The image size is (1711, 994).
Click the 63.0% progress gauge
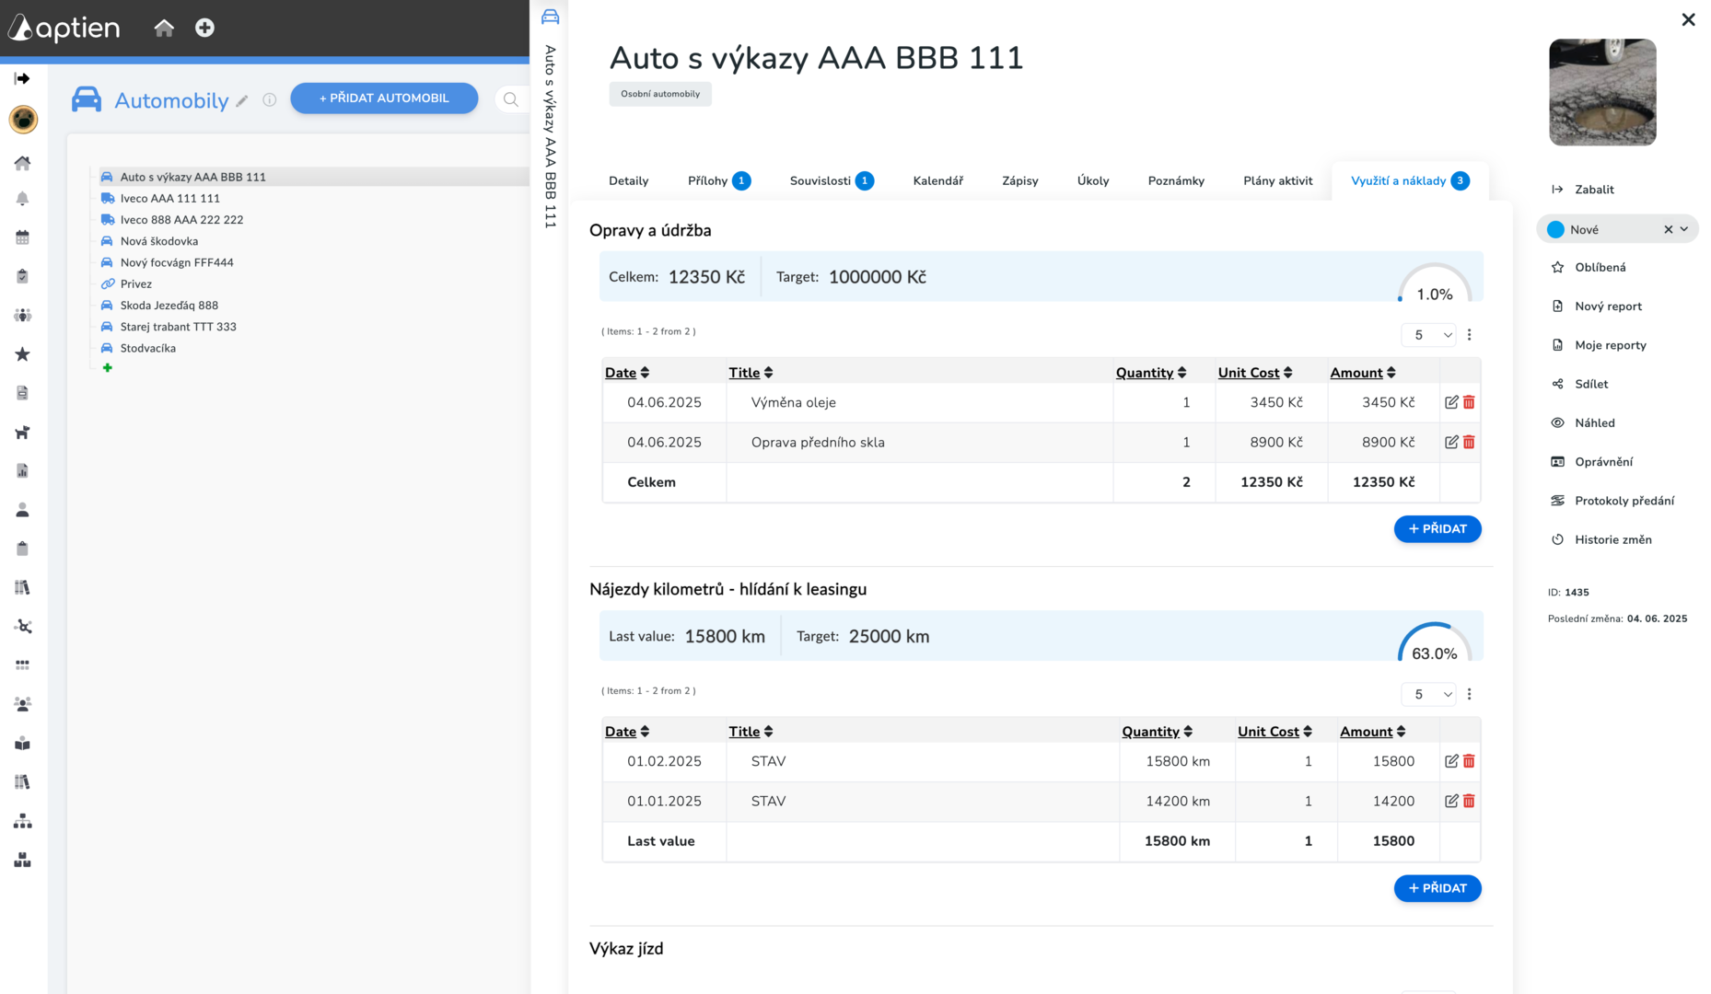coord(1434,642)
